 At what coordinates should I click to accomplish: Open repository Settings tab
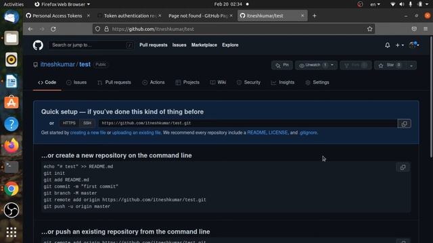(317, 82)
